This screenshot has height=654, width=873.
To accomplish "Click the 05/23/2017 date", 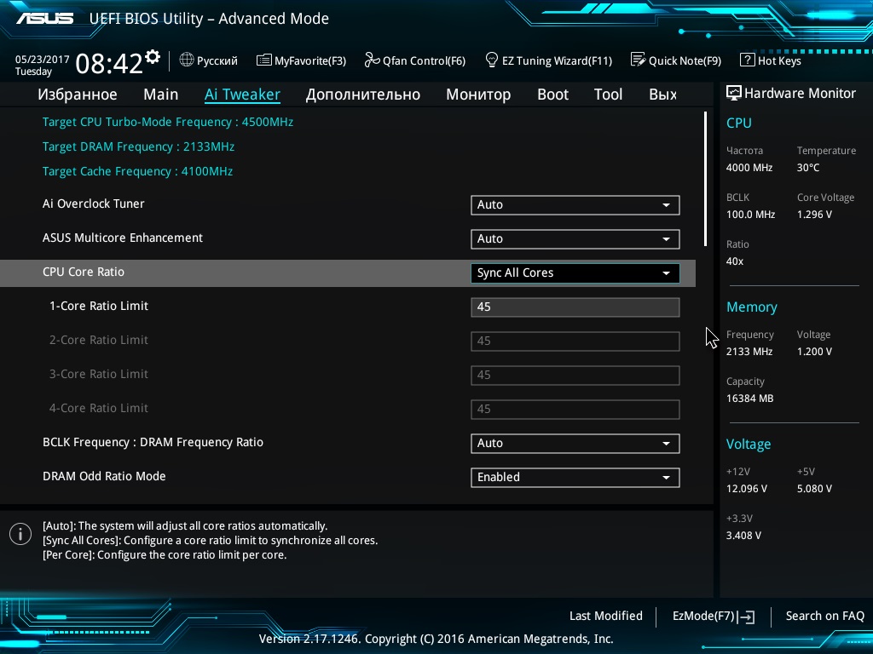I will 43,60.
